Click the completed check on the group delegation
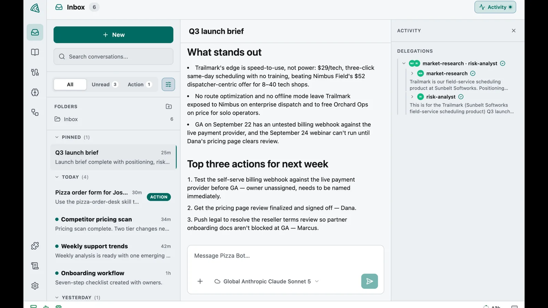Screen dimensions: 548x308 [x=503, y=63]
